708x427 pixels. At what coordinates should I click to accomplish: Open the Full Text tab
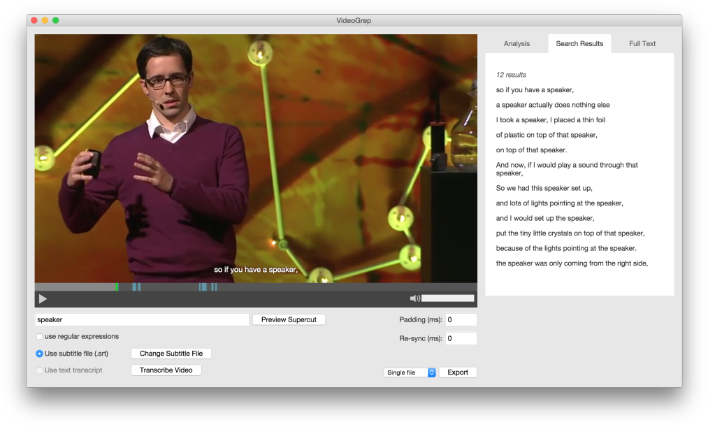point(642,44)
